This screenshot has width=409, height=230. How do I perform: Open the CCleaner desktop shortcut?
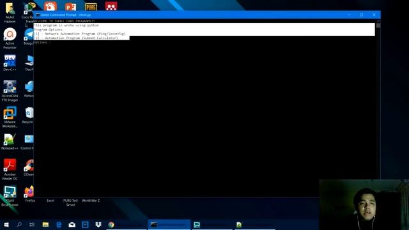tap(29, 167)
